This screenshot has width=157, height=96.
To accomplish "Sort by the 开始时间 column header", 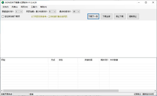I will pos(88,60).
